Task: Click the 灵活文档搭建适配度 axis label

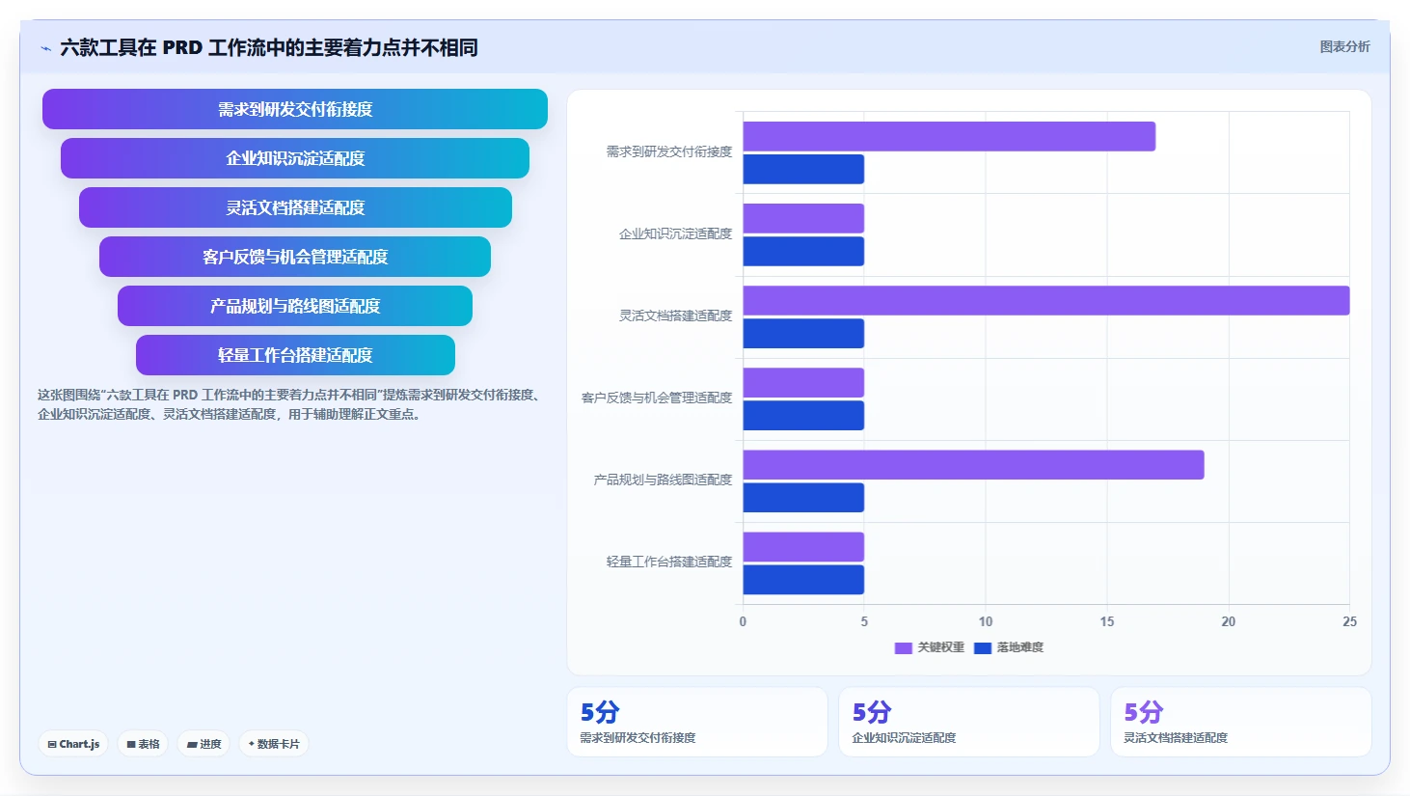Action: pos(675,316)
